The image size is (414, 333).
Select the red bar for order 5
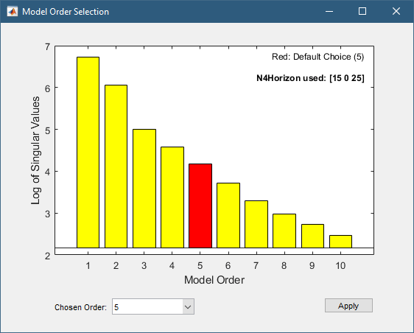pyautogui.click(x=200, y=206)
